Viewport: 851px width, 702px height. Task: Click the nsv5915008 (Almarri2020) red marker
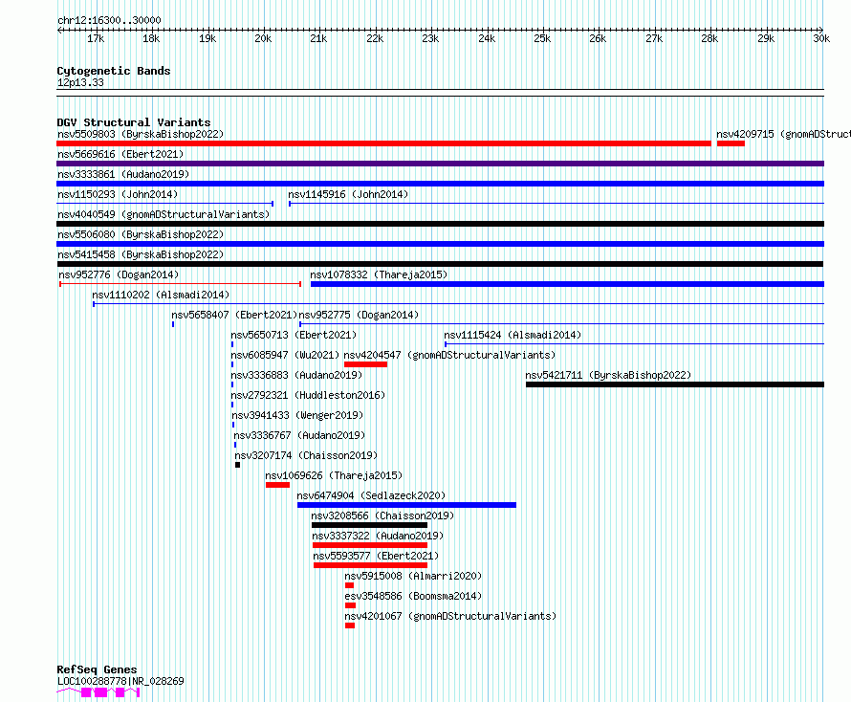[x=350, y=585]
